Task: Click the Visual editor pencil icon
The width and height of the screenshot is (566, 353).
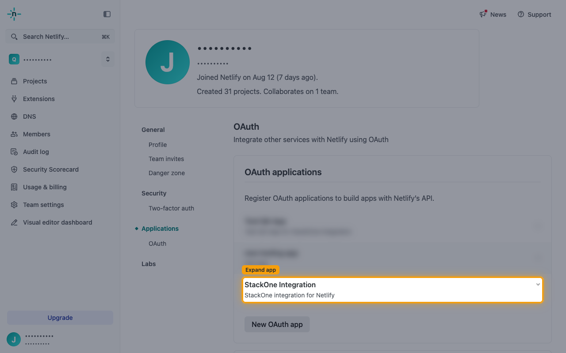Action: pyautogui.click(x=14, y=222)
